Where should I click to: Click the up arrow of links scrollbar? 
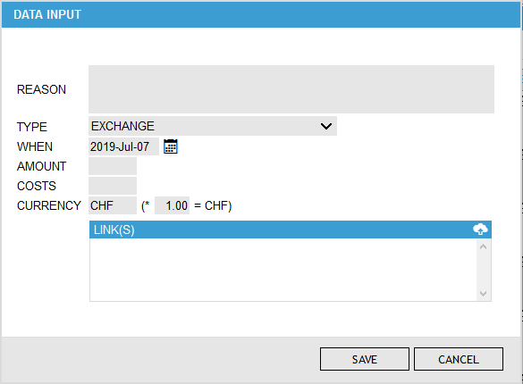coord(483,246)
